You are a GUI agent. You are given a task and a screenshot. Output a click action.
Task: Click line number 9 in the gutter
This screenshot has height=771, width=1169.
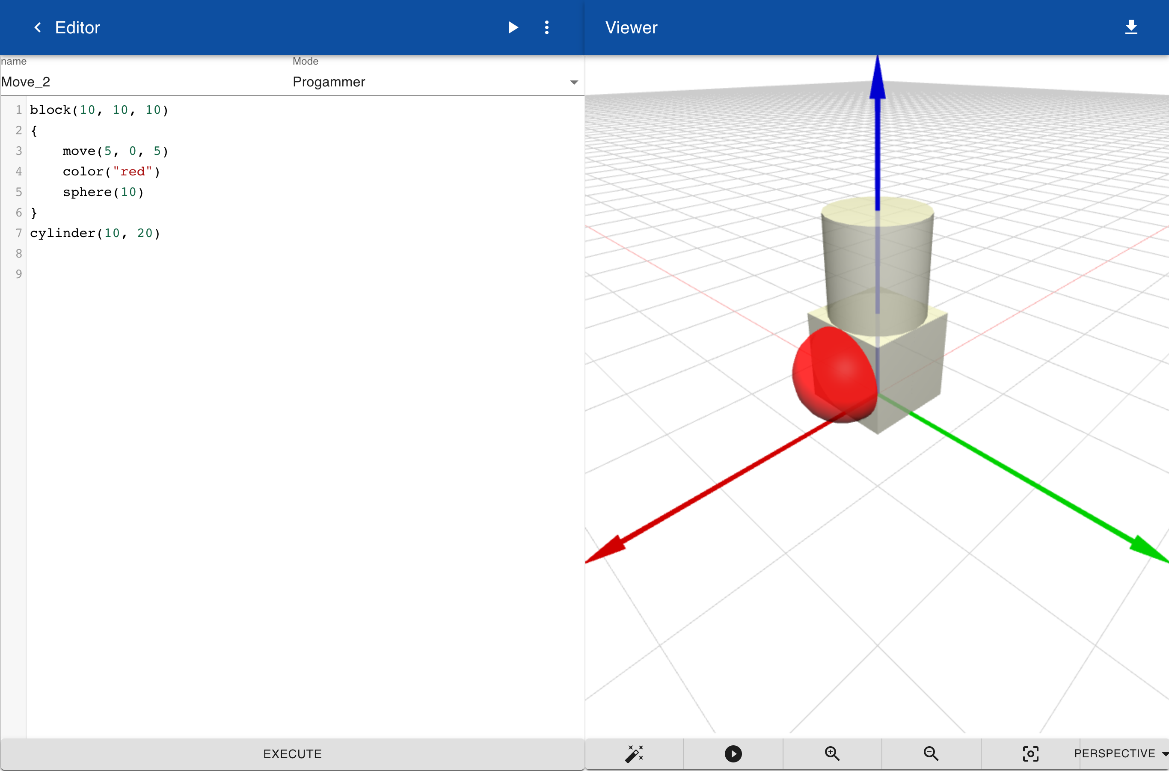coord(19,274)
